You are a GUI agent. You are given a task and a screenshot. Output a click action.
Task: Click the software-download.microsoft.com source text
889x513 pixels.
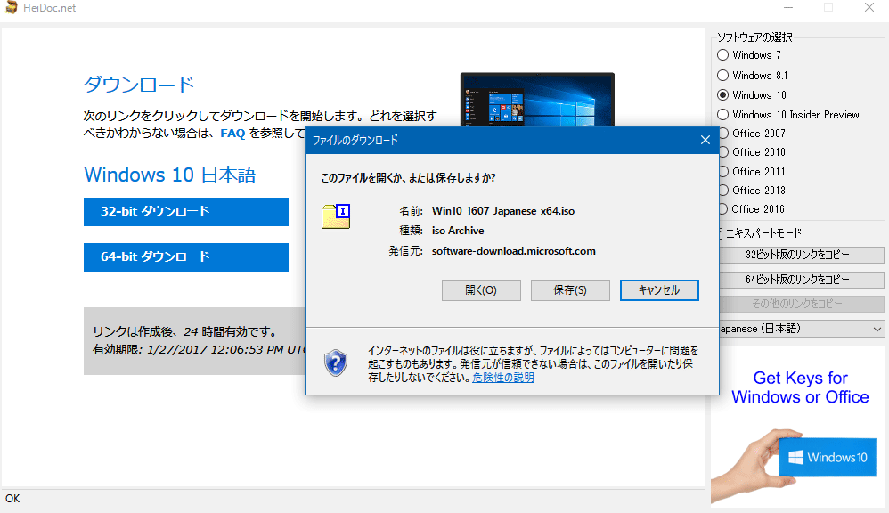point(514,251)
